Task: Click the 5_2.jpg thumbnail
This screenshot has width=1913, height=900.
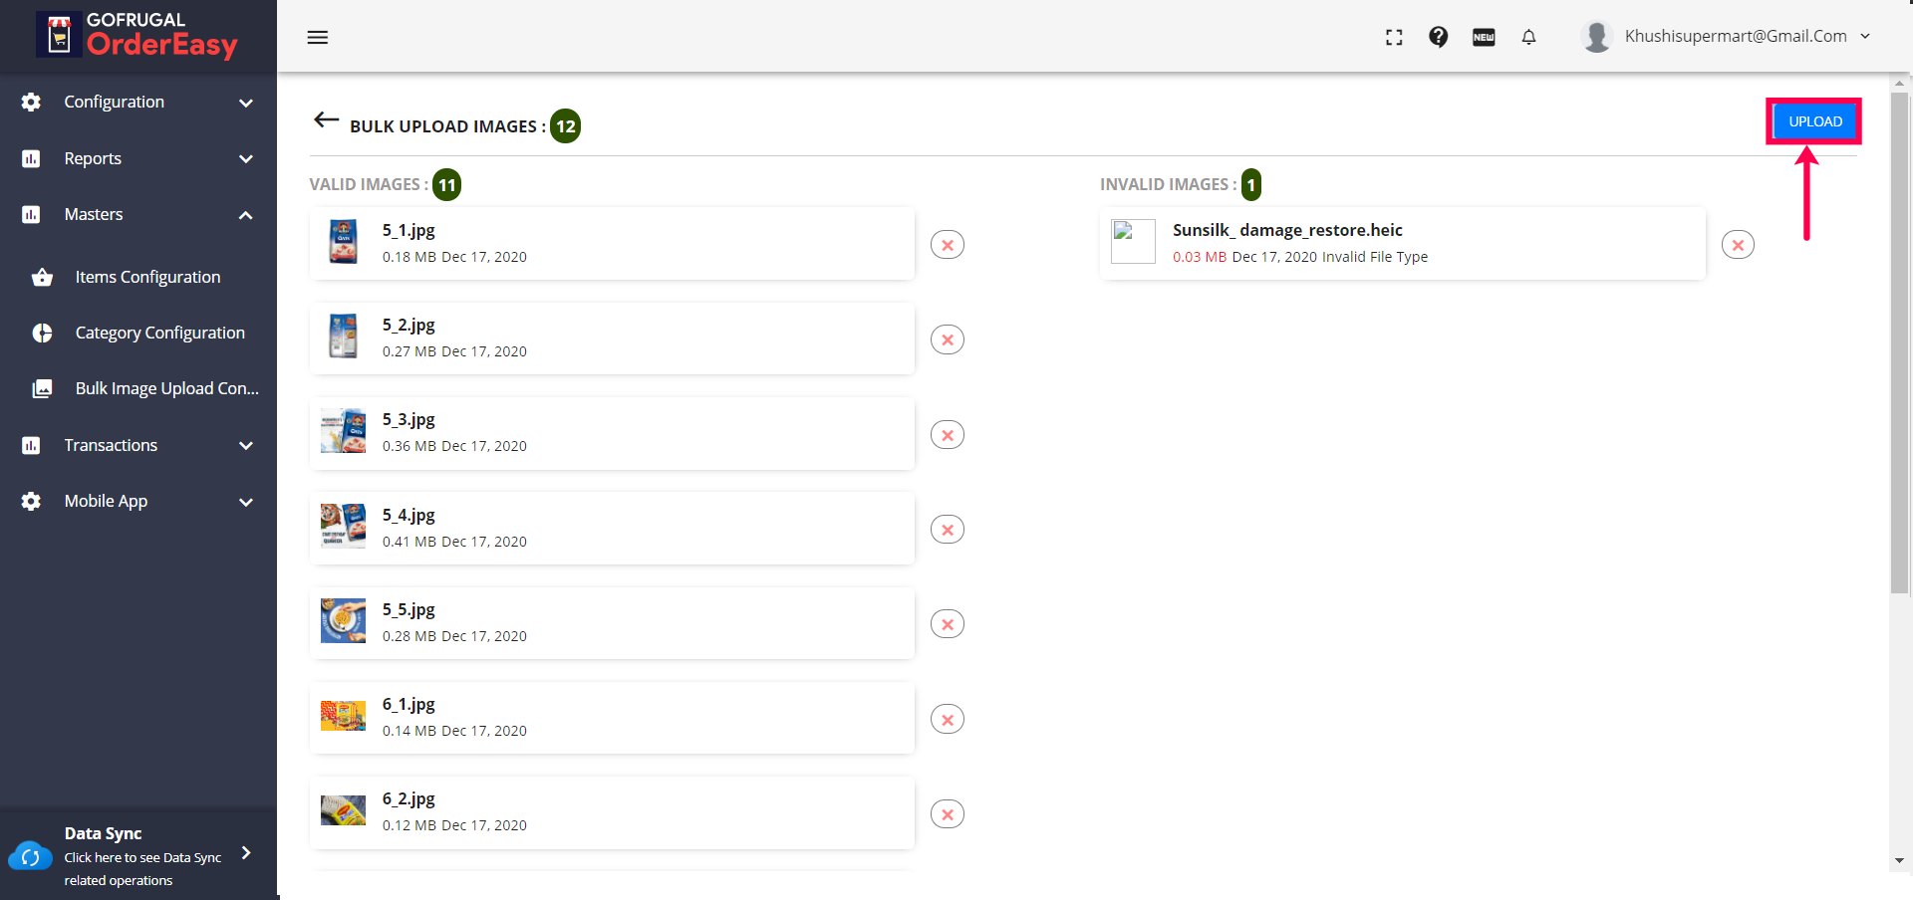Action: (x=344, y=337)
